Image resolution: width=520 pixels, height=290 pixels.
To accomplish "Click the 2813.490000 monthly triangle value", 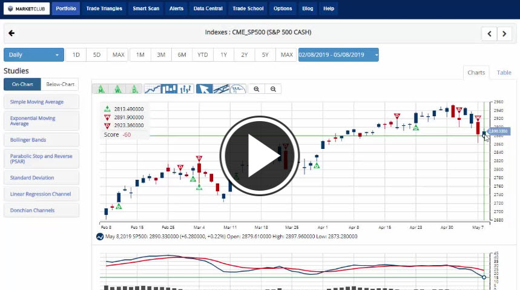I will tap(129, 109).
